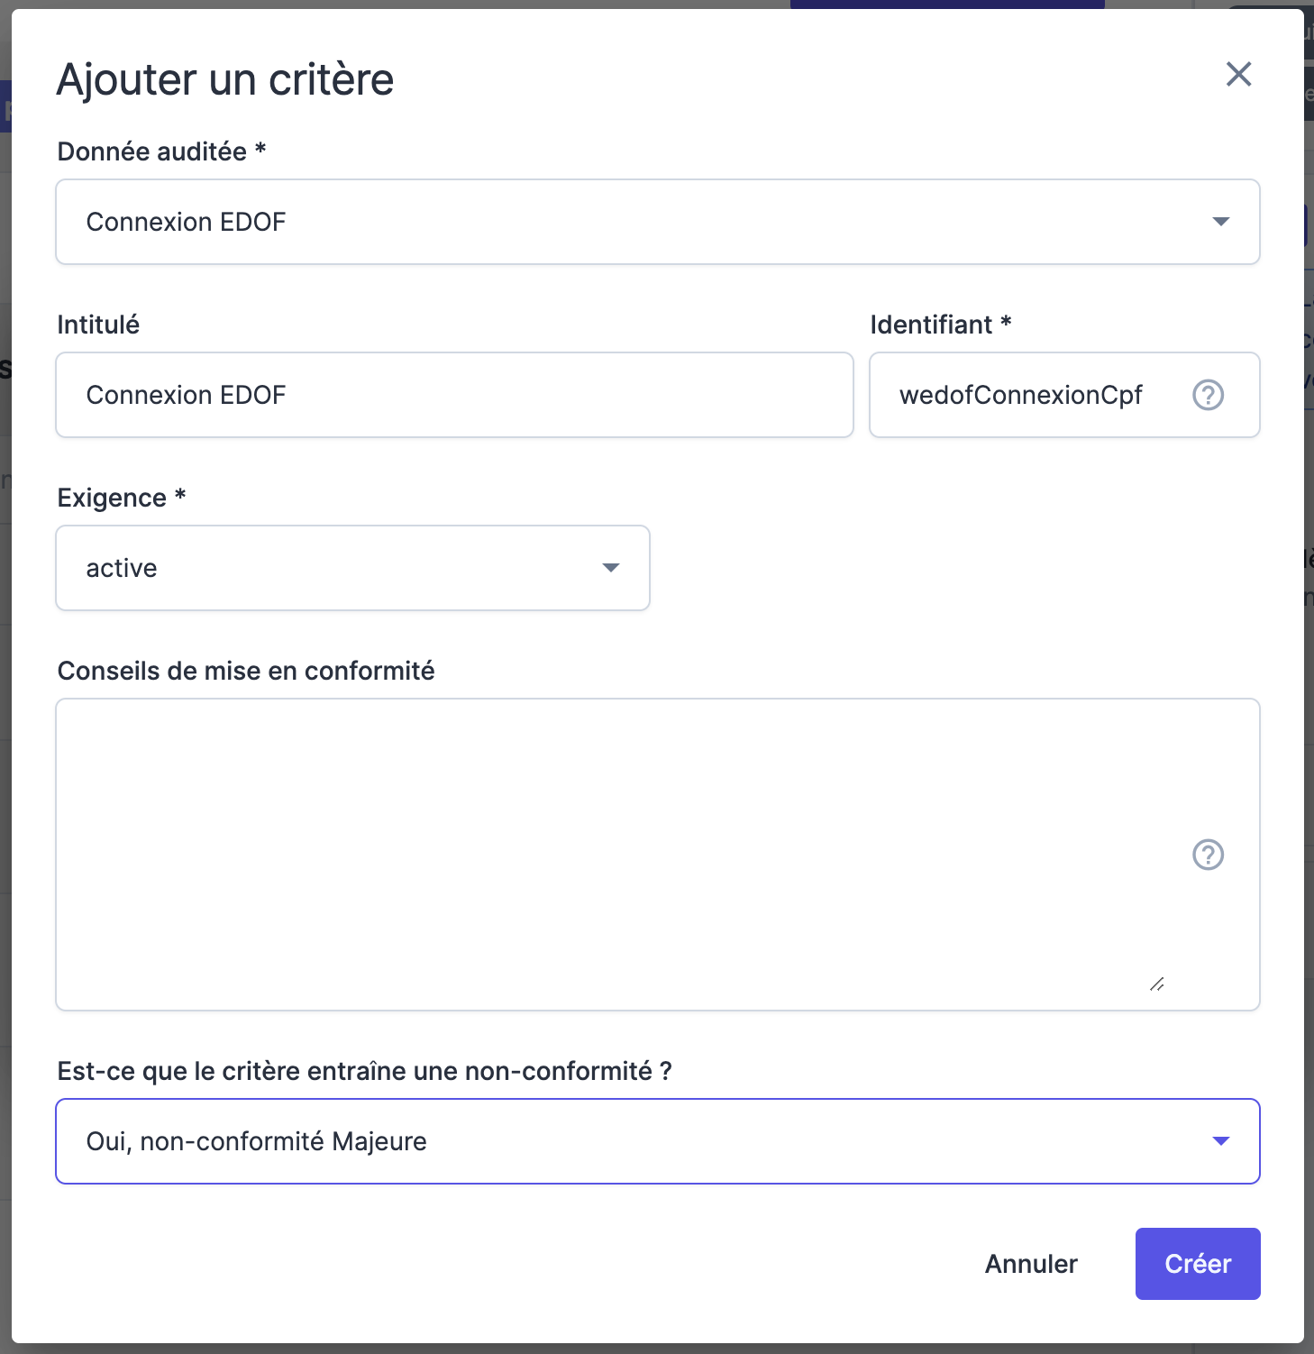Focus the Intitulé text field
1314x1354 pixels.
point(454,395)
